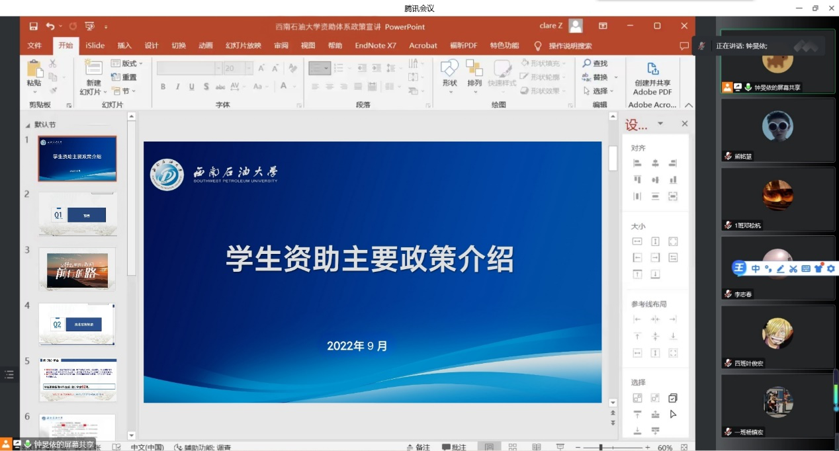Click the pen icon on IME floating toolbar

(780, 268)
